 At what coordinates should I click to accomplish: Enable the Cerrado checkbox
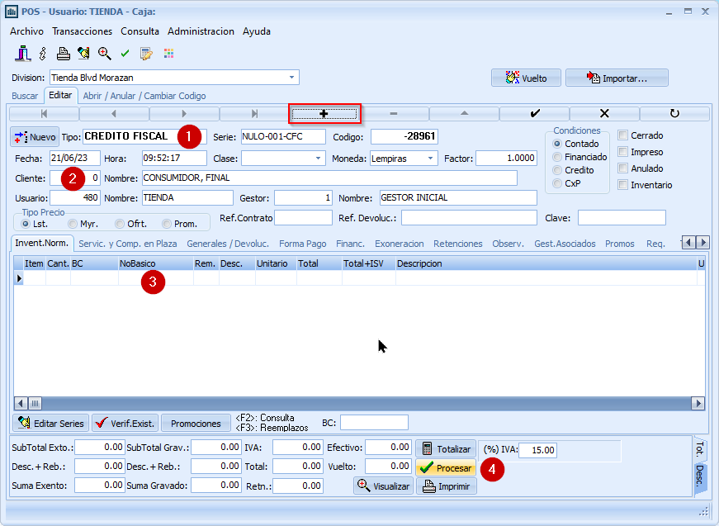click(x=623, y=135)
